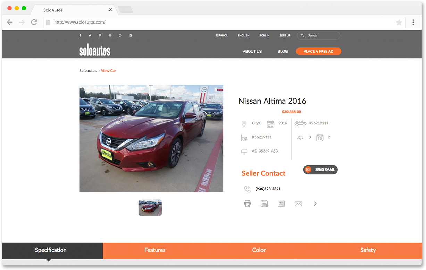426x270 pixels.
Task: Open the YouTube social icon
Action: coord(110,35)
